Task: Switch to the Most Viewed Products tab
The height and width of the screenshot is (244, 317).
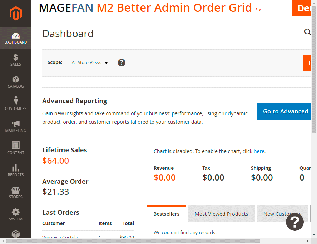Action: (x=221, y=214)
